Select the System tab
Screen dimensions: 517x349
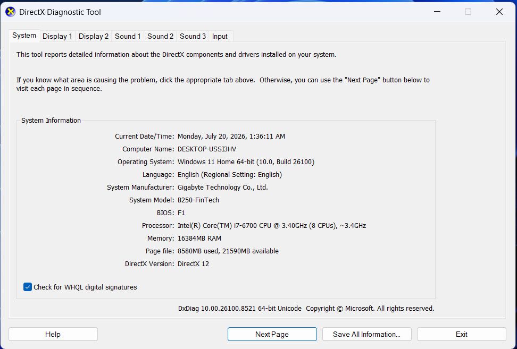pyautogui.click(x=24, y=36)
